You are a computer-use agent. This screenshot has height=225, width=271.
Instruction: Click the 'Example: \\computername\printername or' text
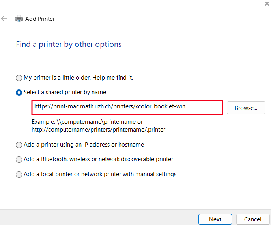(87, 122)
